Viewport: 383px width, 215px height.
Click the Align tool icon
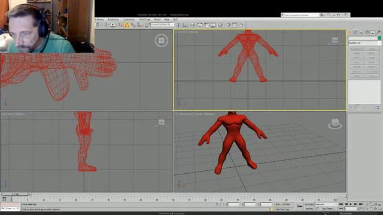pyautogui.click(x=185, y=25)
